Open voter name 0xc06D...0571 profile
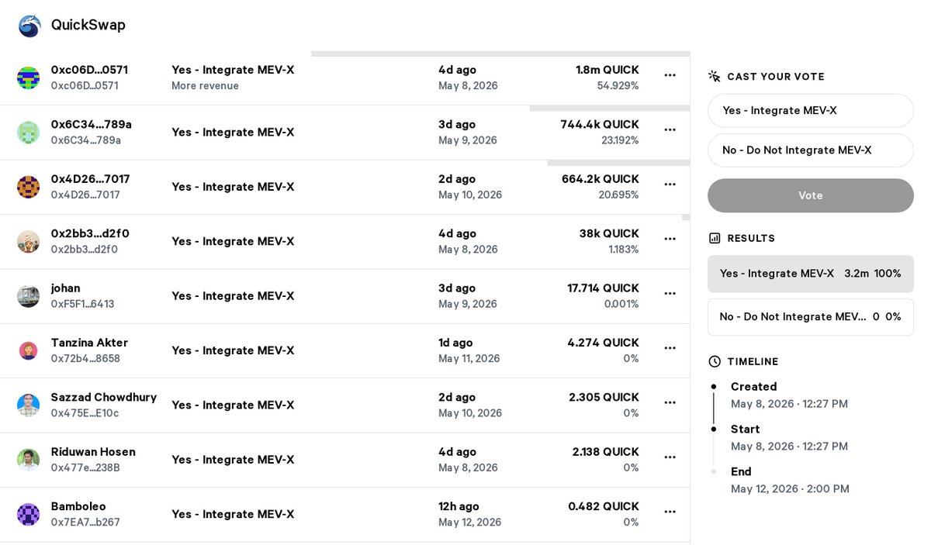The width and height of the screenshot is (931, 545). (89, 70)
